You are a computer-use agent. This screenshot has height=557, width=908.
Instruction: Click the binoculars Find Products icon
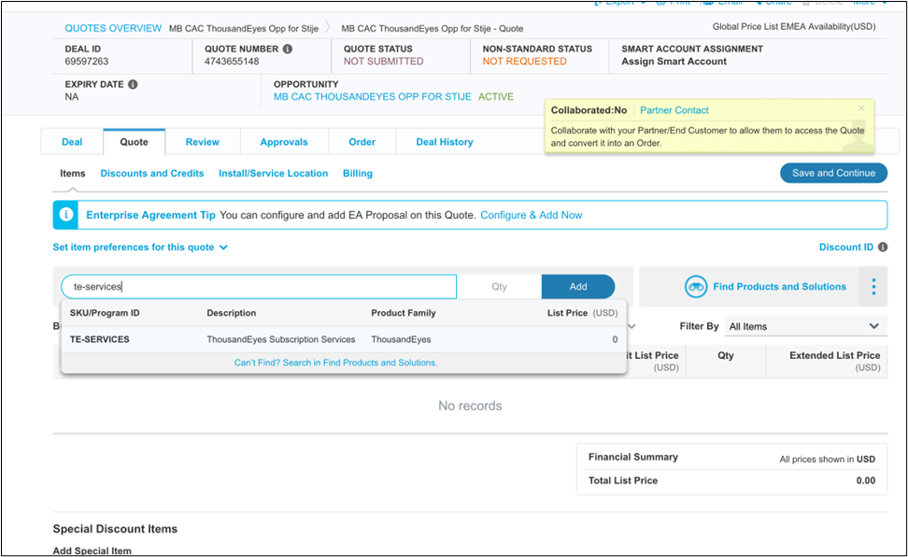[695, 287]
